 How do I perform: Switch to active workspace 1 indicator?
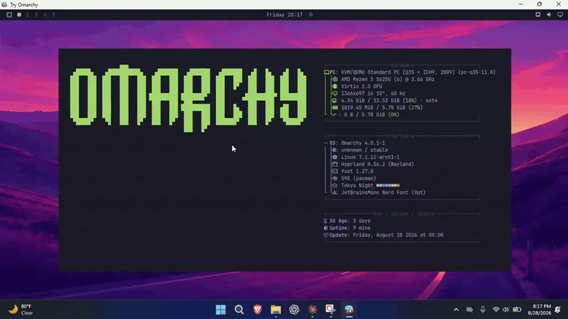click(x=19, y=15)
